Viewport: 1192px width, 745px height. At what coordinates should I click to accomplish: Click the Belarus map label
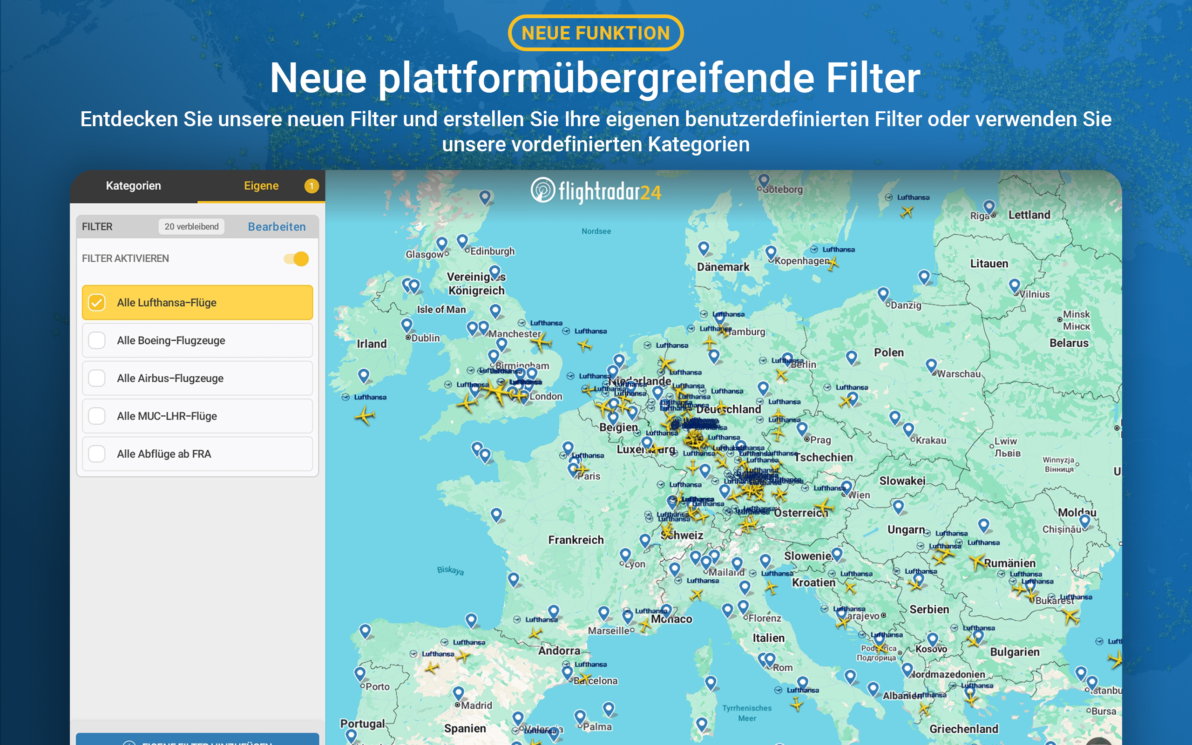[1069, 343]
